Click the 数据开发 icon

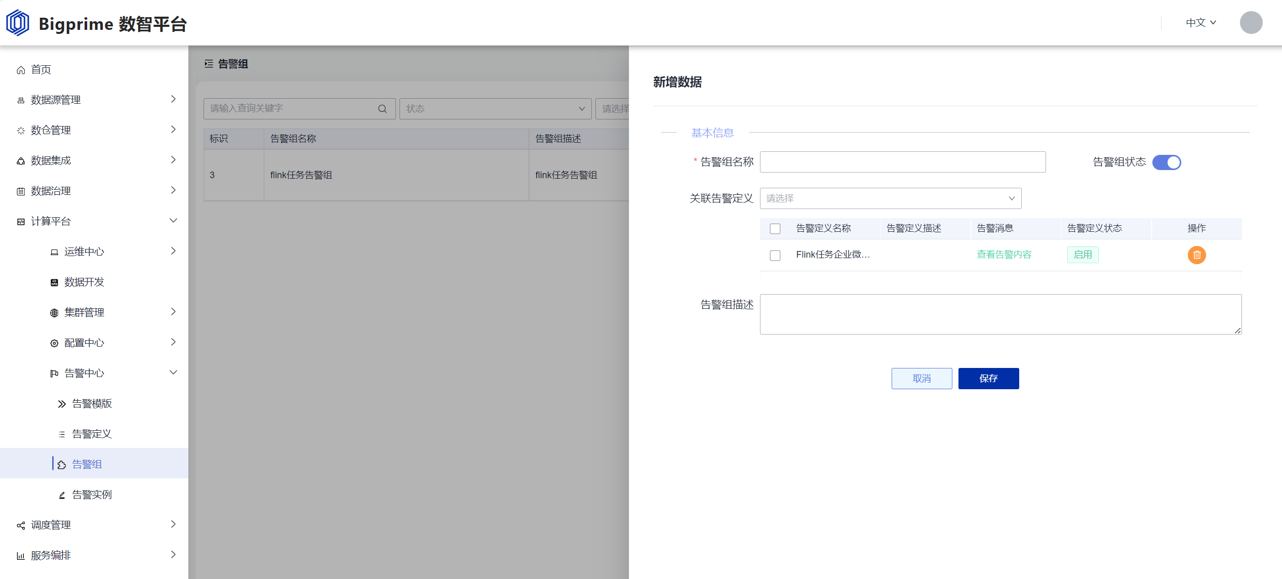(54, 282)
